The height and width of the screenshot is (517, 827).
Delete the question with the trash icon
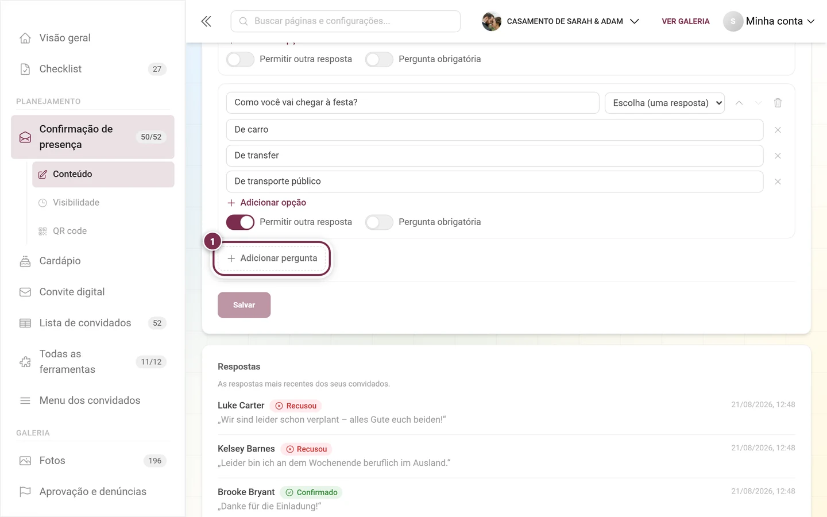point(778,103)
